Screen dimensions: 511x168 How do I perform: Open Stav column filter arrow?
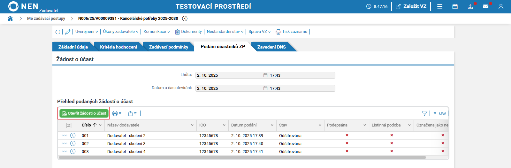tap(320, 125)
